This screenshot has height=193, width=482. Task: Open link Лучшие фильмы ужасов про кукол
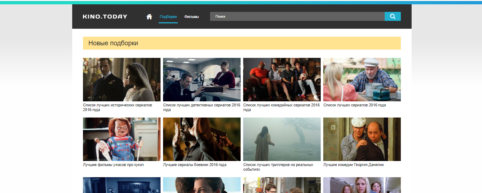click(113, 165)
